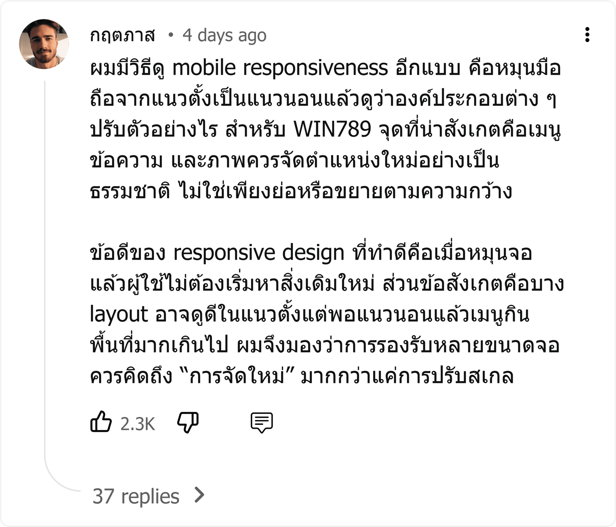Click the username กฤตภาส

click(122, 35)
